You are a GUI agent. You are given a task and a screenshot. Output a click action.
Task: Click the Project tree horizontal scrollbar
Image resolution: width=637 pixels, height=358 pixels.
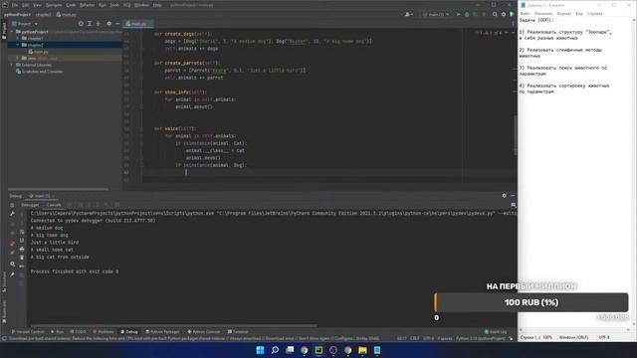coord(58,189)
